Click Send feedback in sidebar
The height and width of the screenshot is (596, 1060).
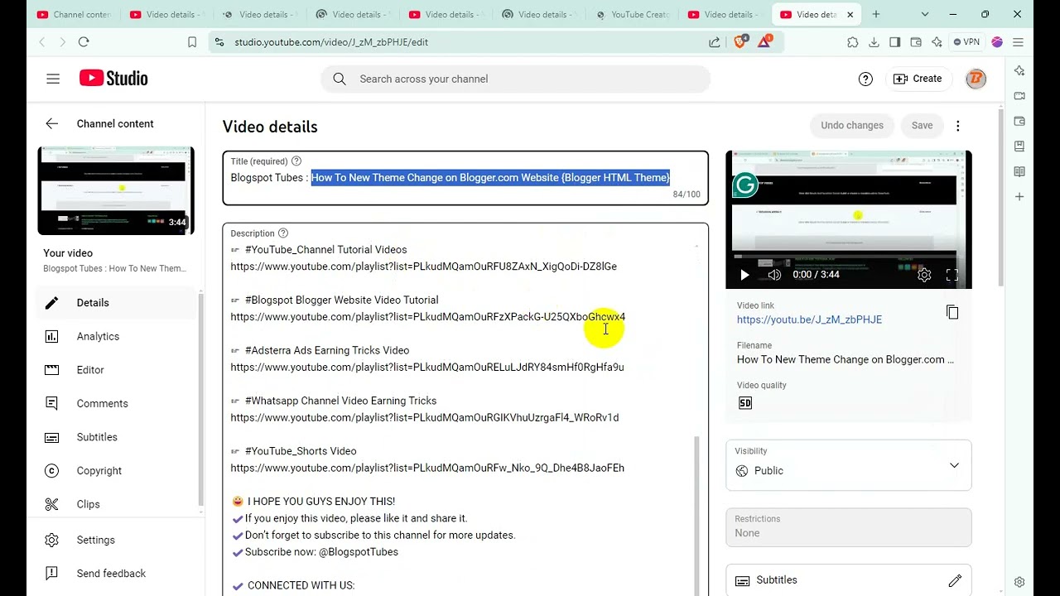(116, 574)
